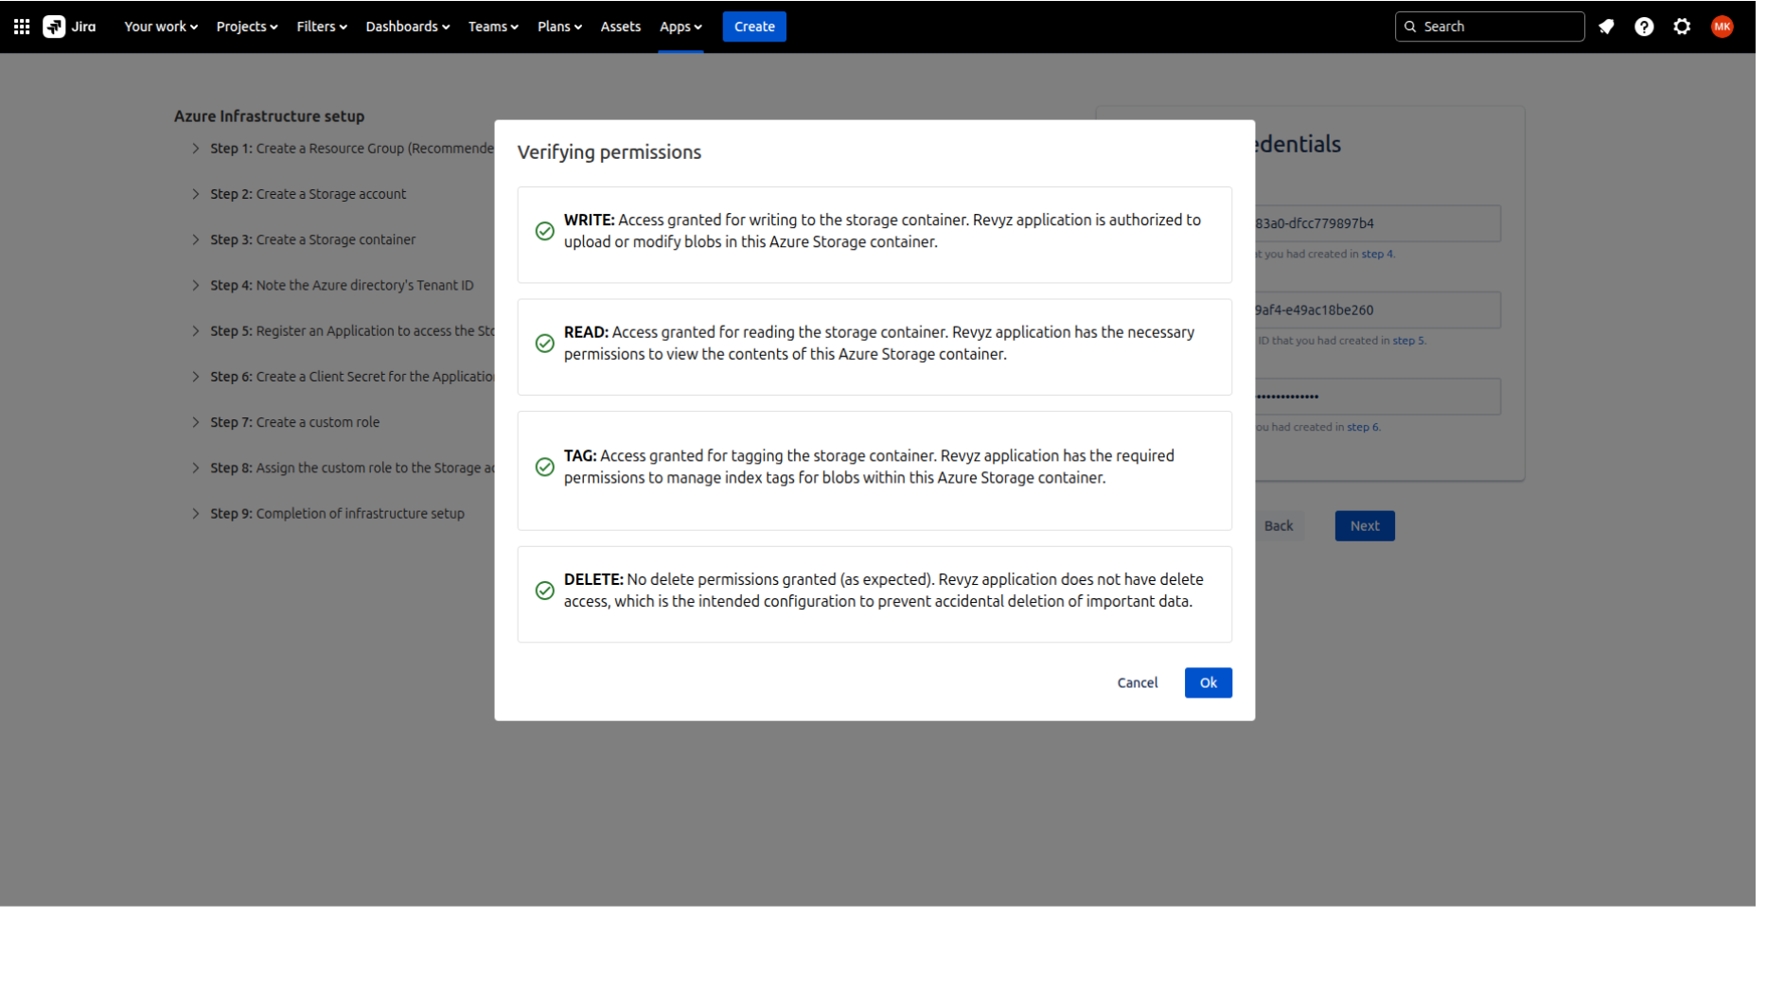Open the app switcher grid icon

click(x=21, y=26)
